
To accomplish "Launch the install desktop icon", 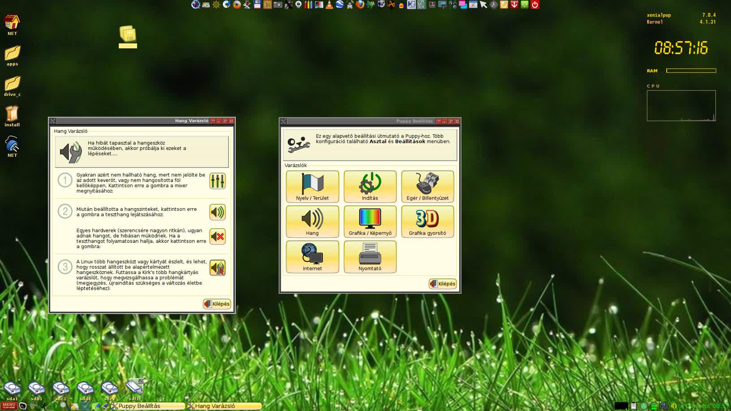I will (12, 116).
